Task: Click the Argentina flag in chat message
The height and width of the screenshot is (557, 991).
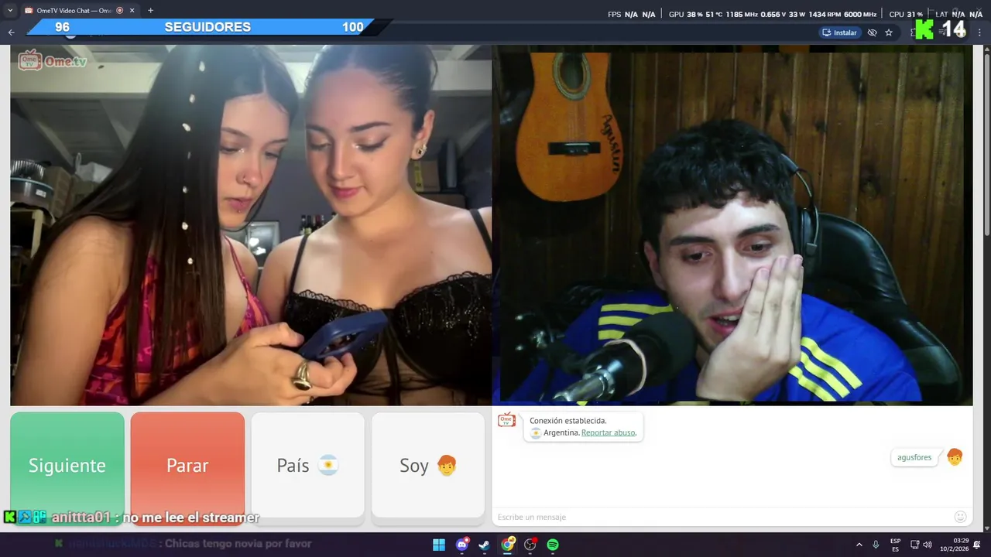Action: (x=536, y=432)
